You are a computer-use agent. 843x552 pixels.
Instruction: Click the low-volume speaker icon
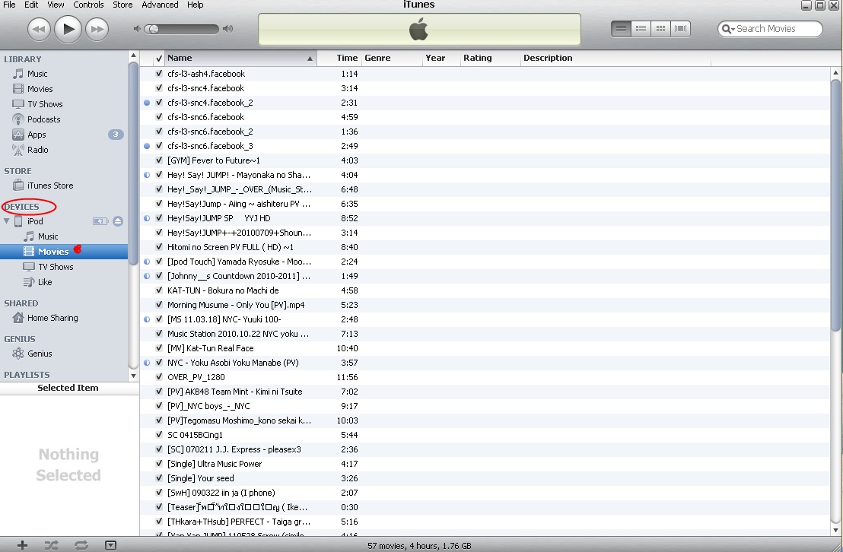pyautogui.click(x=136, y=29)
